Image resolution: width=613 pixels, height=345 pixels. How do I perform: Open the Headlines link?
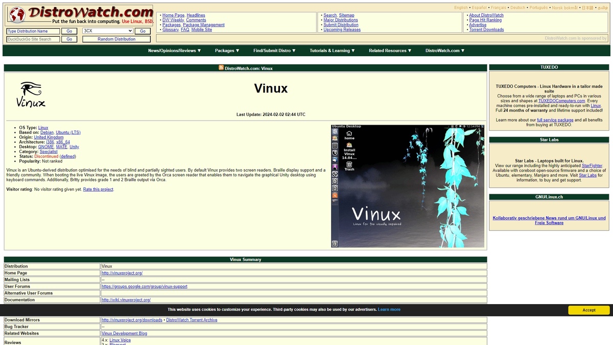coord(196,15)
